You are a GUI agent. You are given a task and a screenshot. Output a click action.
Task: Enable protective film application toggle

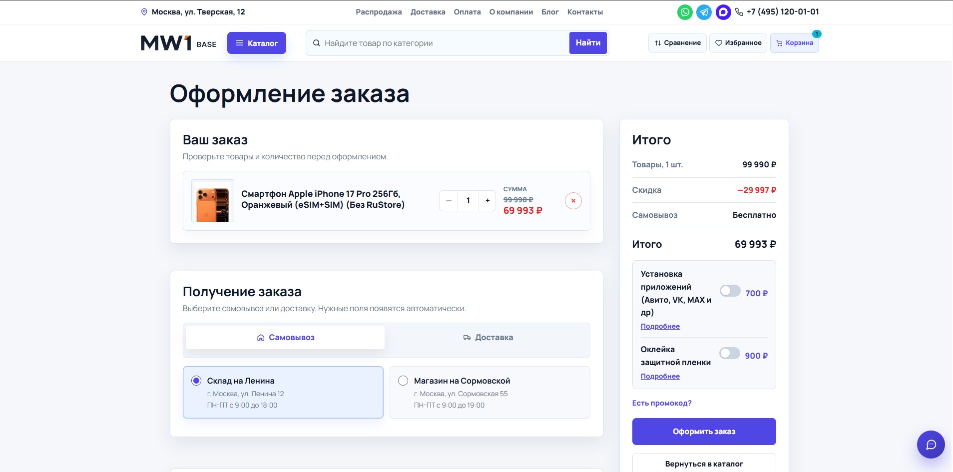tap(730, 353)
